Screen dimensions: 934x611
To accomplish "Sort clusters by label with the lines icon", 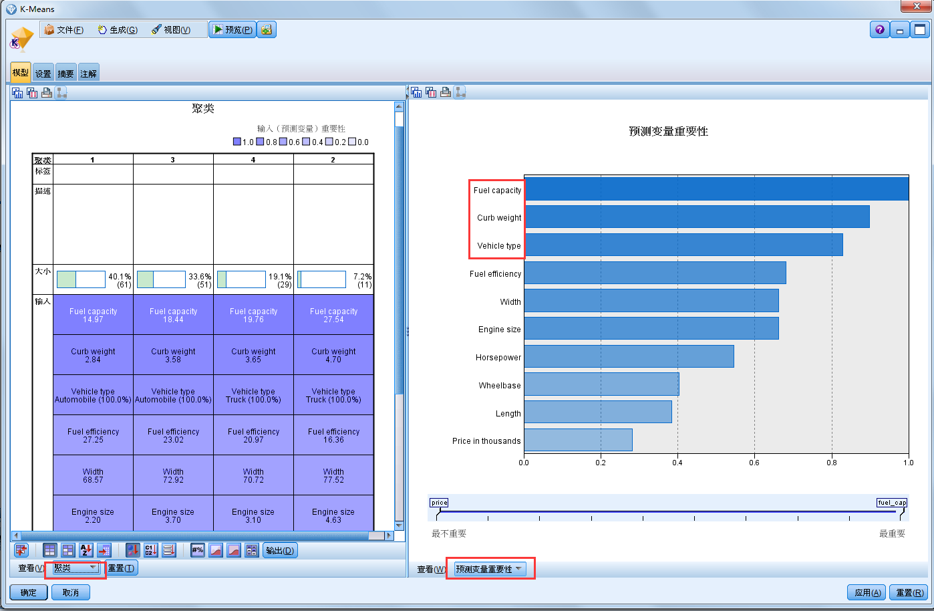I will point(169,550).
